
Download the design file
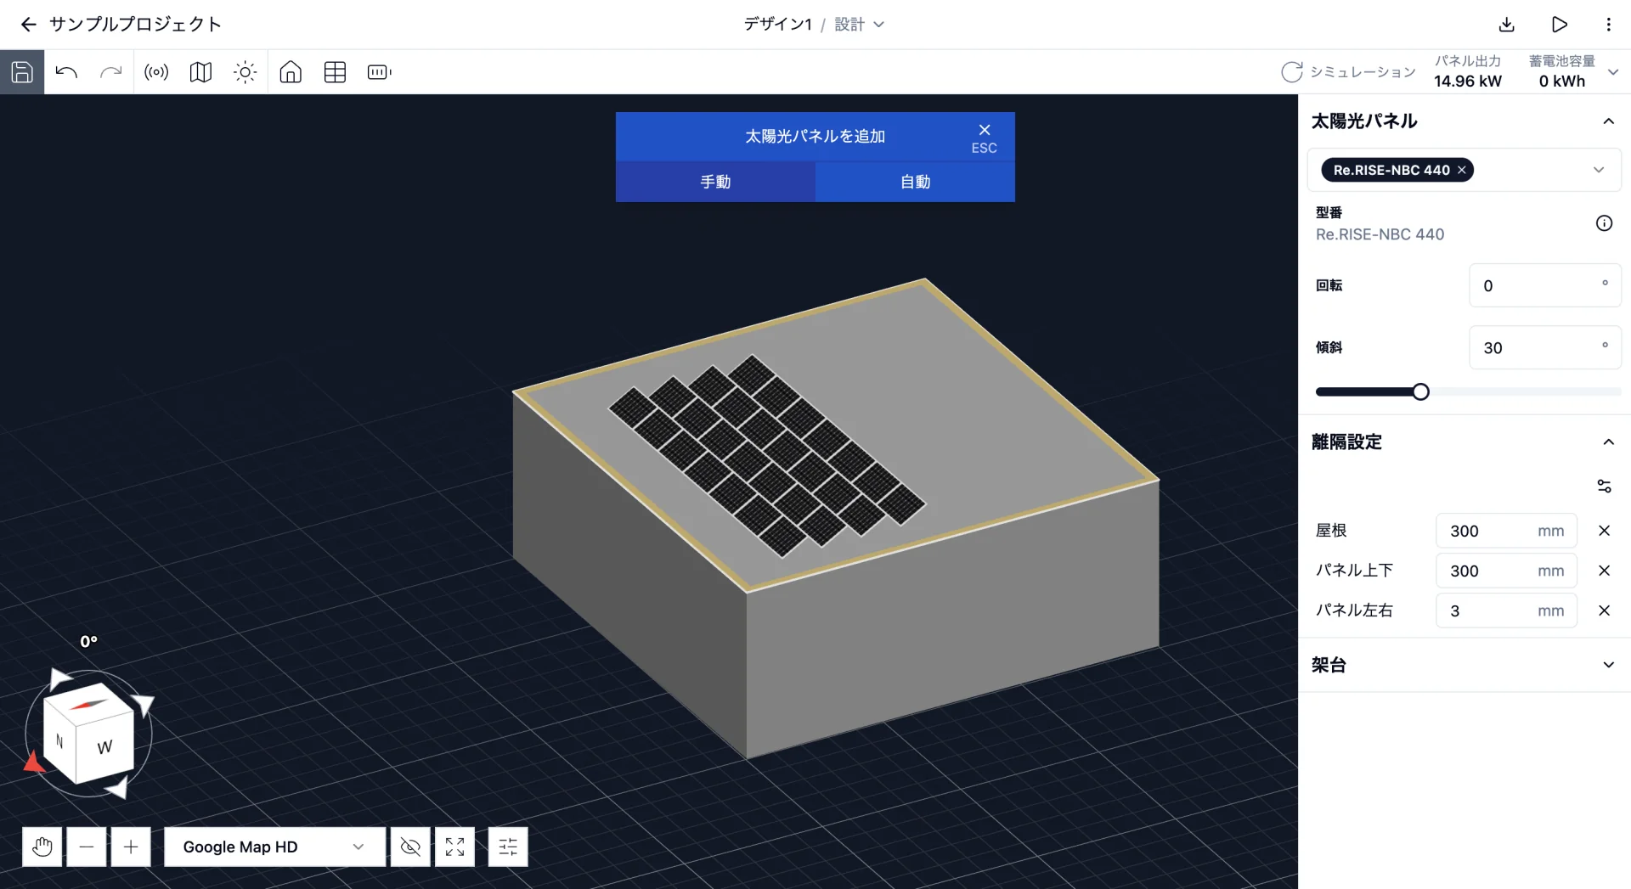point(1507,25)
